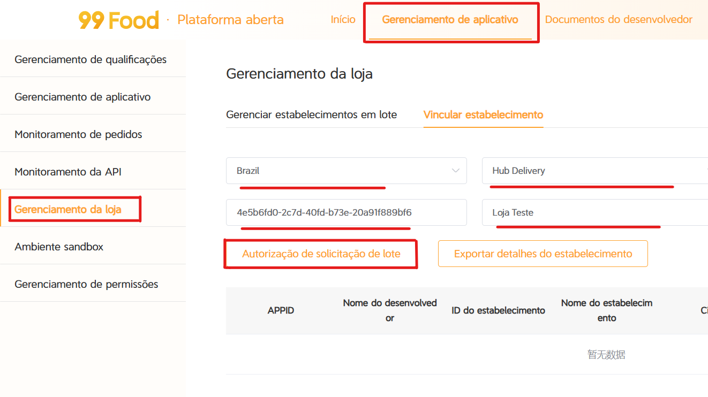Click the 暂无数据 empty table message

click(606, 354)
